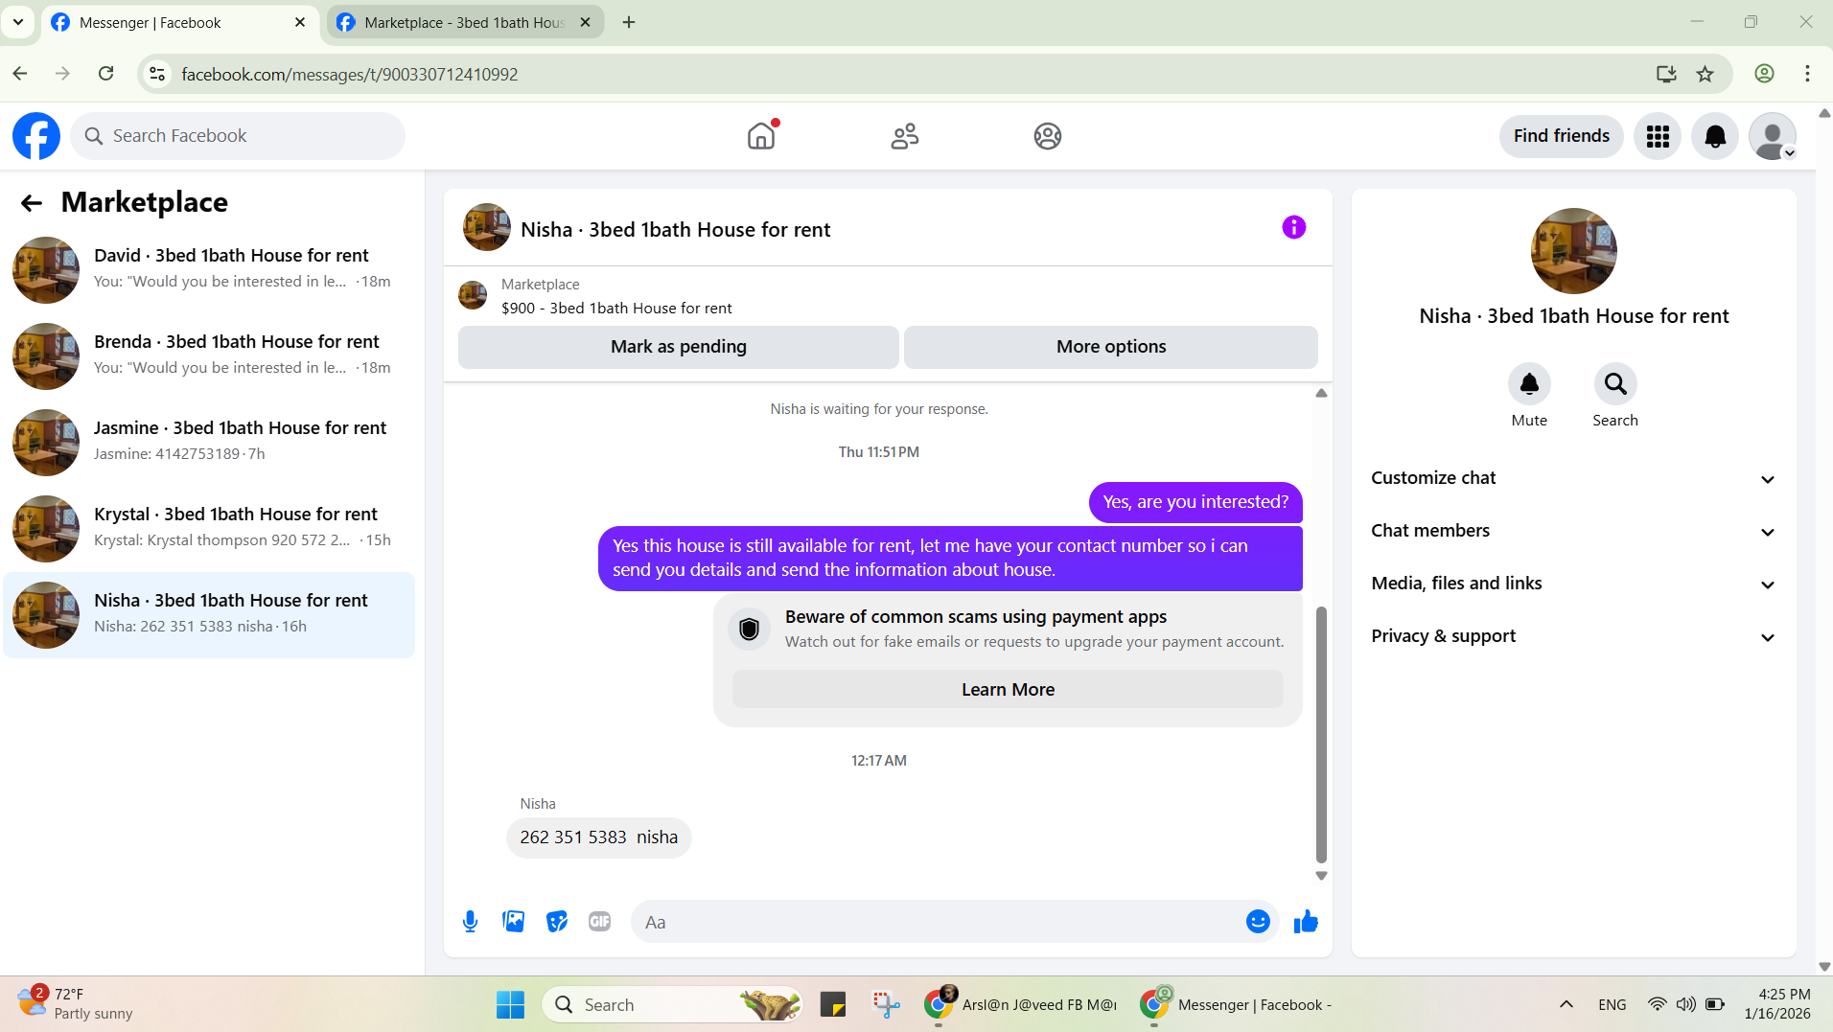Open the listing thumbnail in the right panel
Screen dimensions: 1833x1032
click(x=1573, y=251)
